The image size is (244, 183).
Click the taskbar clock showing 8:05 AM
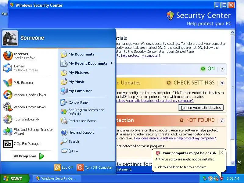click(x=233, y=178)
